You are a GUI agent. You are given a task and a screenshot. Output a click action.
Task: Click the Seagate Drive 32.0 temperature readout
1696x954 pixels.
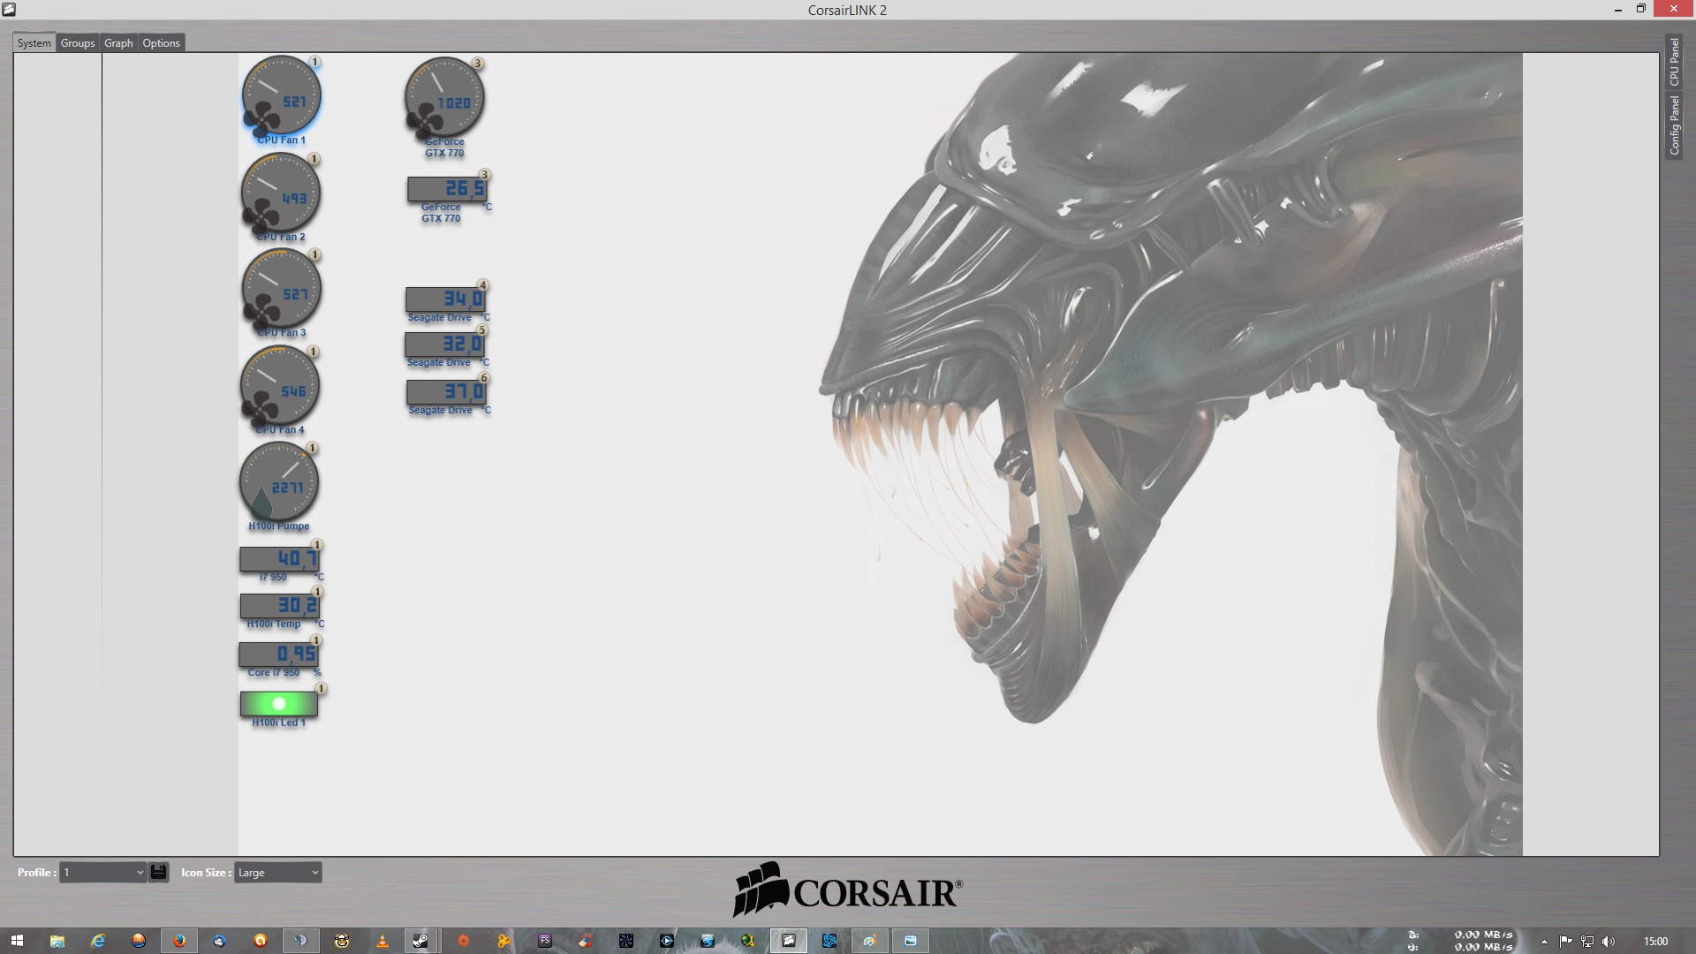point(444,344)
